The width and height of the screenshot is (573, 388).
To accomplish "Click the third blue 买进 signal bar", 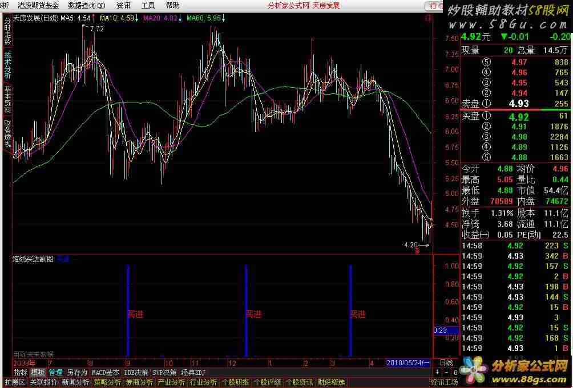I will 350,311.
